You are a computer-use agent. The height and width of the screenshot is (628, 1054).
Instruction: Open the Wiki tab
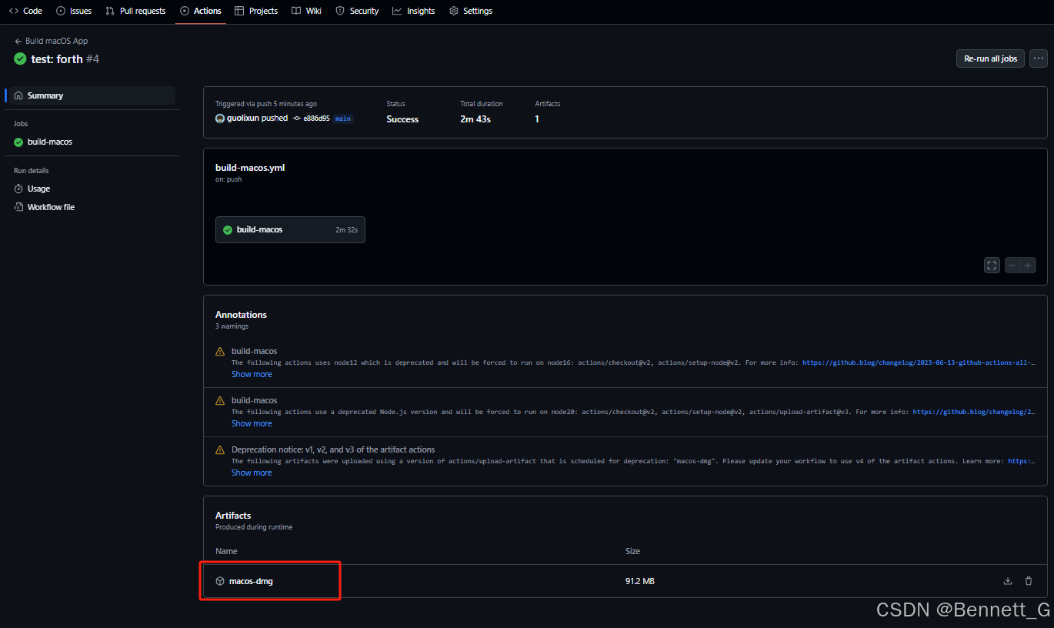coord(307,11)
